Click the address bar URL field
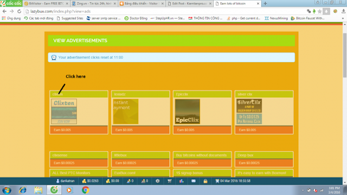The height and width of the screenshot is (195, 347). tap(164, 11)
